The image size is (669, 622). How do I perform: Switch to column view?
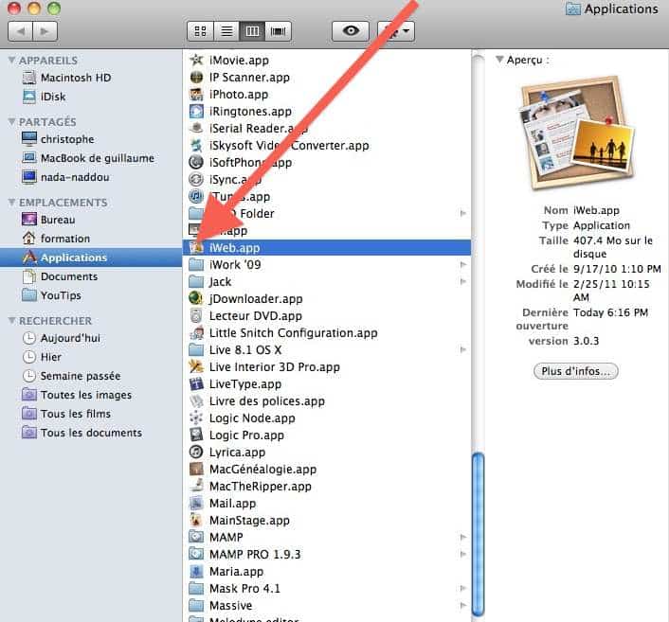click(x=252, y=31)
